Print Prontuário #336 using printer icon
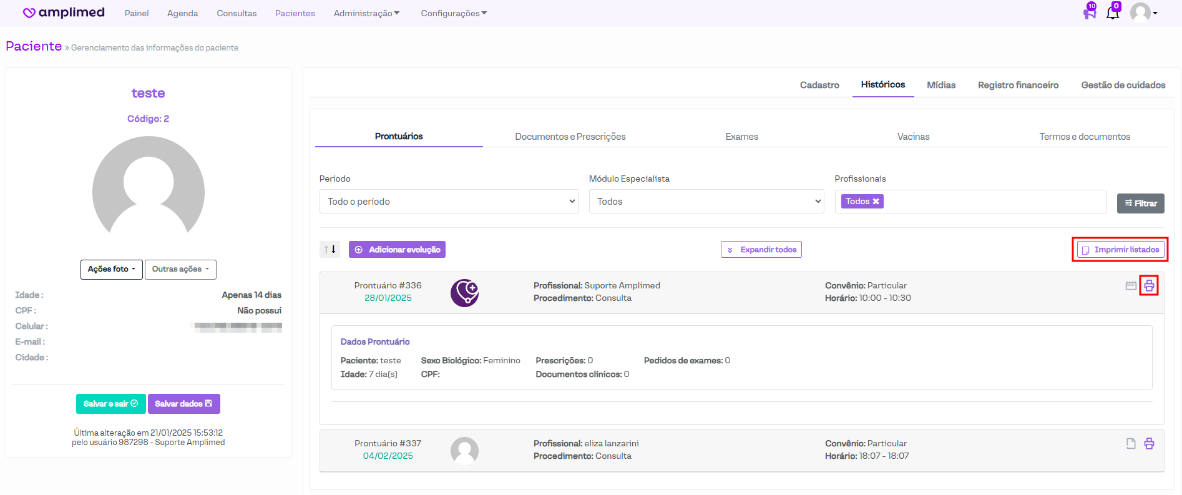The height and width of the screenshot is (495, 1182). coord(1149,286)
